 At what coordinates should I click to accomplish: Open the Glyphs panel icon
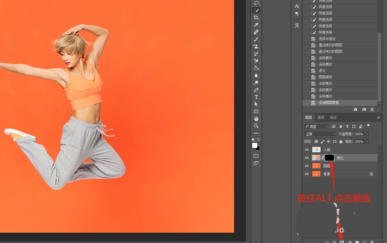coord(297,25)
